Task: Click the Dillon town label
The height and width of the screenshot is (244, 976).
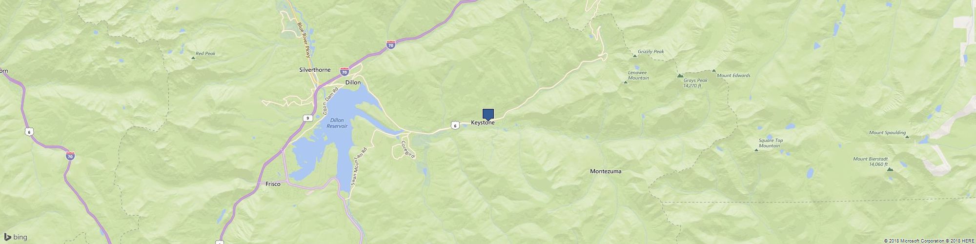Action: (353, 82)
